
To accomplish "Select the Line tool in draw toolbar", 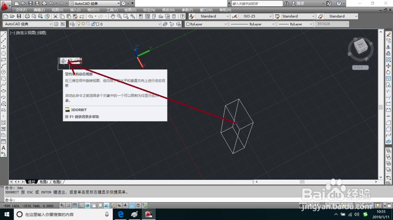I will 4,34.
